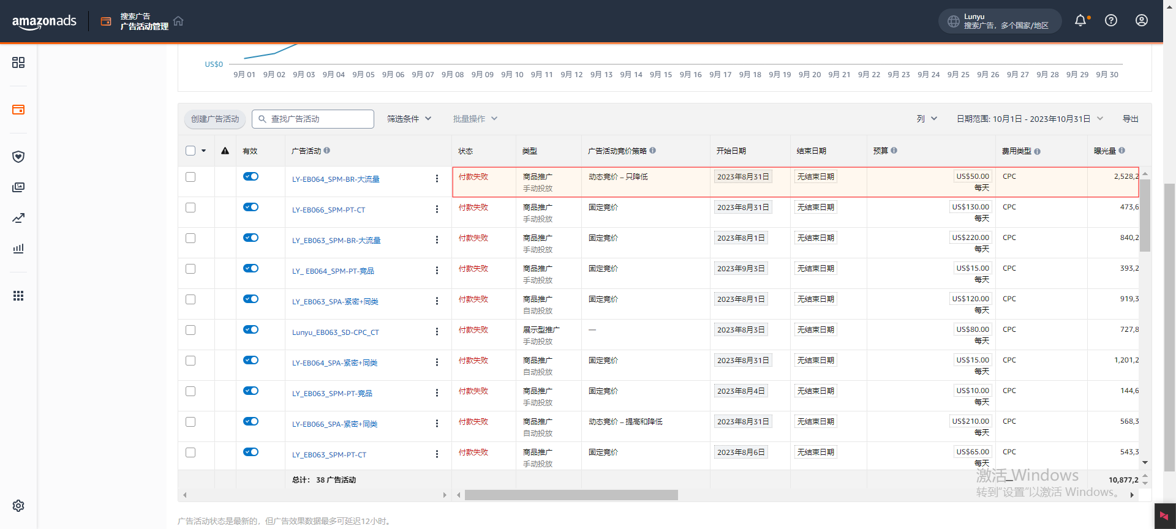Expand the 筛选条件 filter dropdown
1176x529 pixels.
point(409,119)
